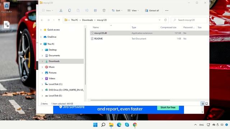Click Start for free ad button

tap(168, 107)
